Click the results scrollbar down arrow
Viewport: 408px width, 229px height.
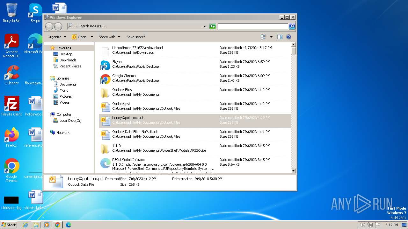click(x=294, y=171)
